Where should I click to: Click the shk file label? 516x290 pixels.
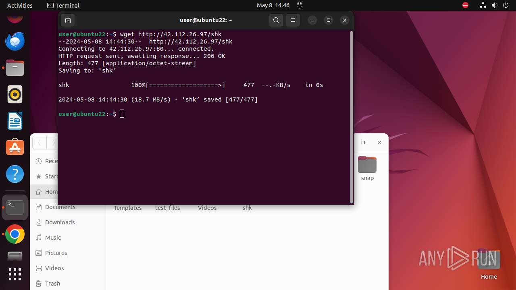[247, 208]
